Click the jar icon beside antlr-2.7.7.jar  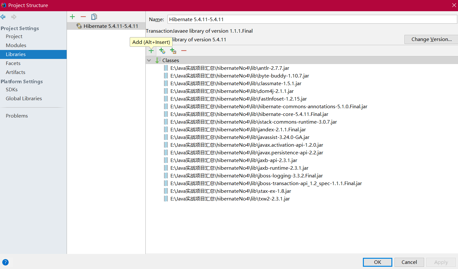coord(166,68)
